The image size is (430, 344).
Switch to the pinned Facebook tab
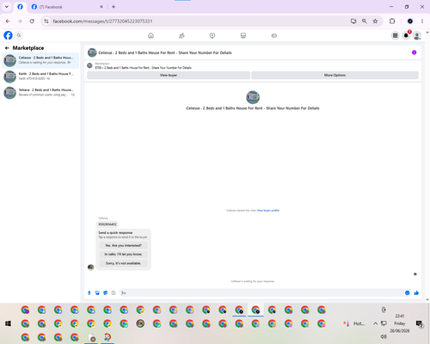tap(20, 7)
